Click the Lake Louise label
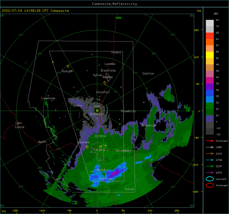This screenshot has height=214, width=229. (20, 125)
